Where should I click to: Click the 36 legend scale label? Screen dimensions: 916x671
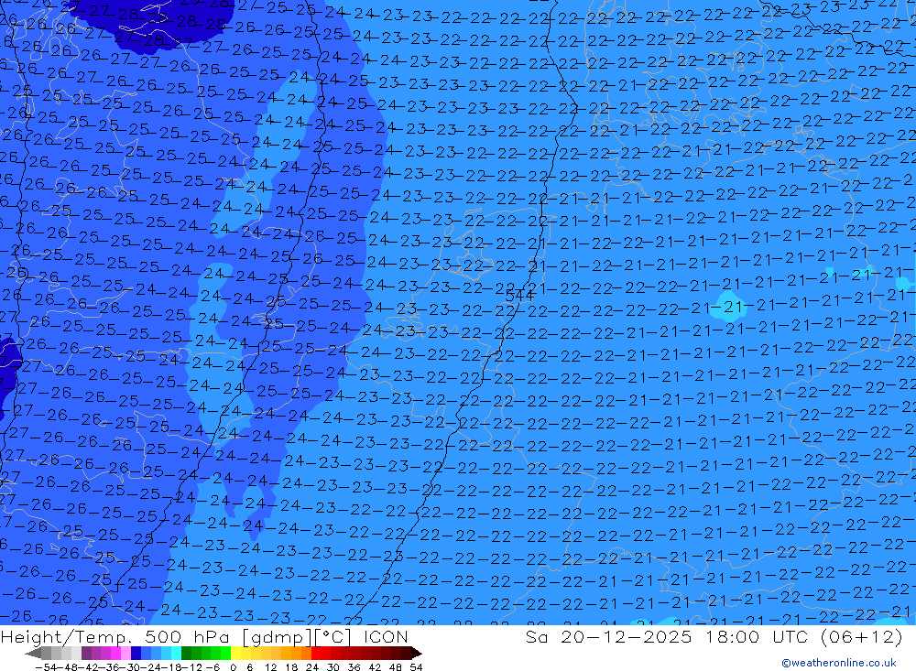coord(354,667)
